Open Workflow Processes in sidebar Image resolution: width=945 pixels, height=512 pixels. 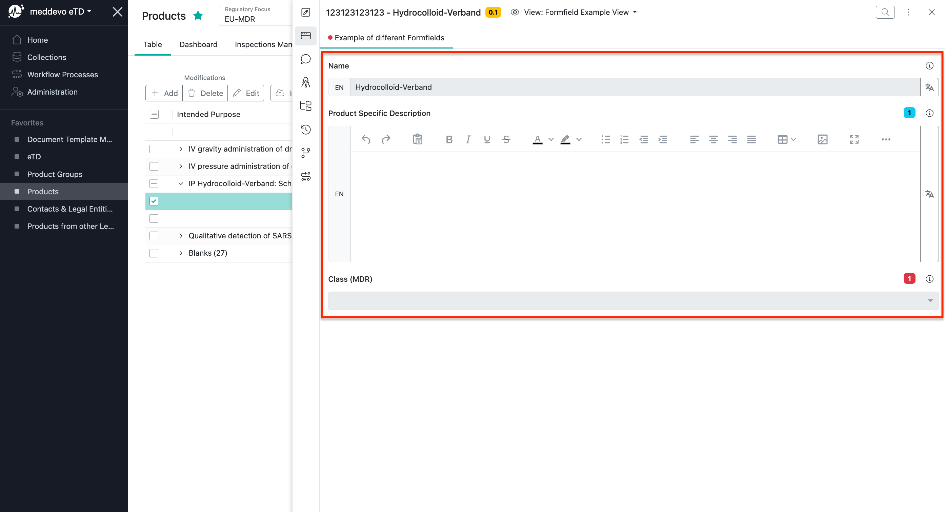pyautogui.click(x=62, y=75)
